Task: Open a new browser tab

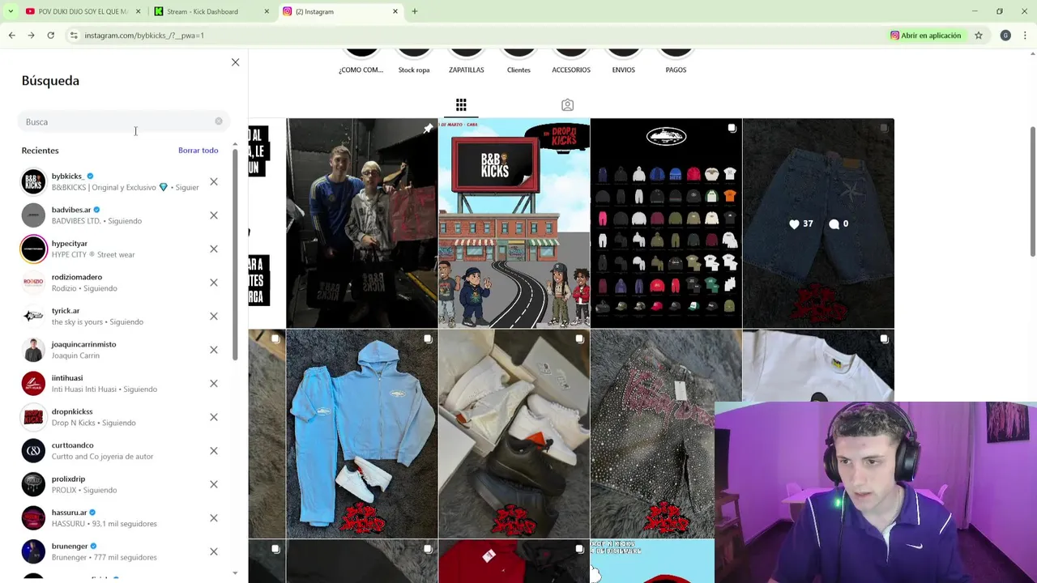Action: (415, 11)
